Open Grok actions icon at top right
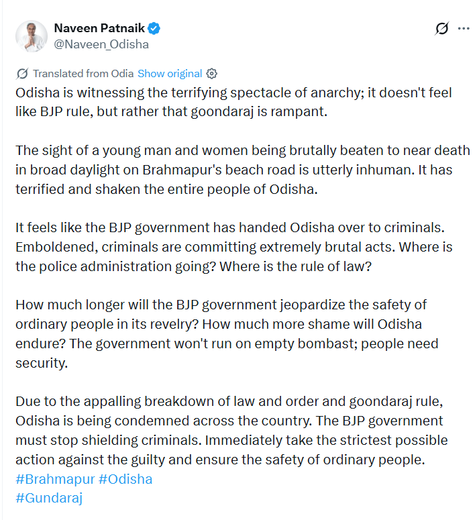475x520 pixels. coord(442,29)
